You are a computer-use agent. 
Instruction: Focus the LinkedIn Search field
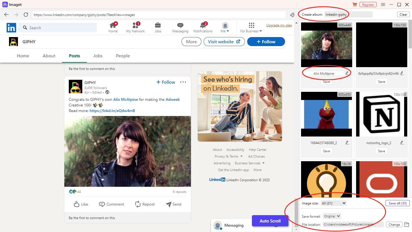tap(58, 28)
